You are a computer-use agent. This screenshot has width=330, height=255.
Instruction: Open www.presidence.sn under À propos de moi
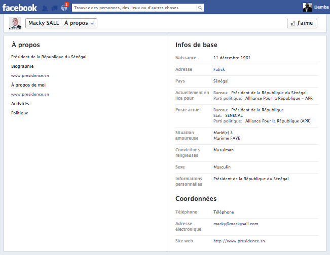(30, 94)
